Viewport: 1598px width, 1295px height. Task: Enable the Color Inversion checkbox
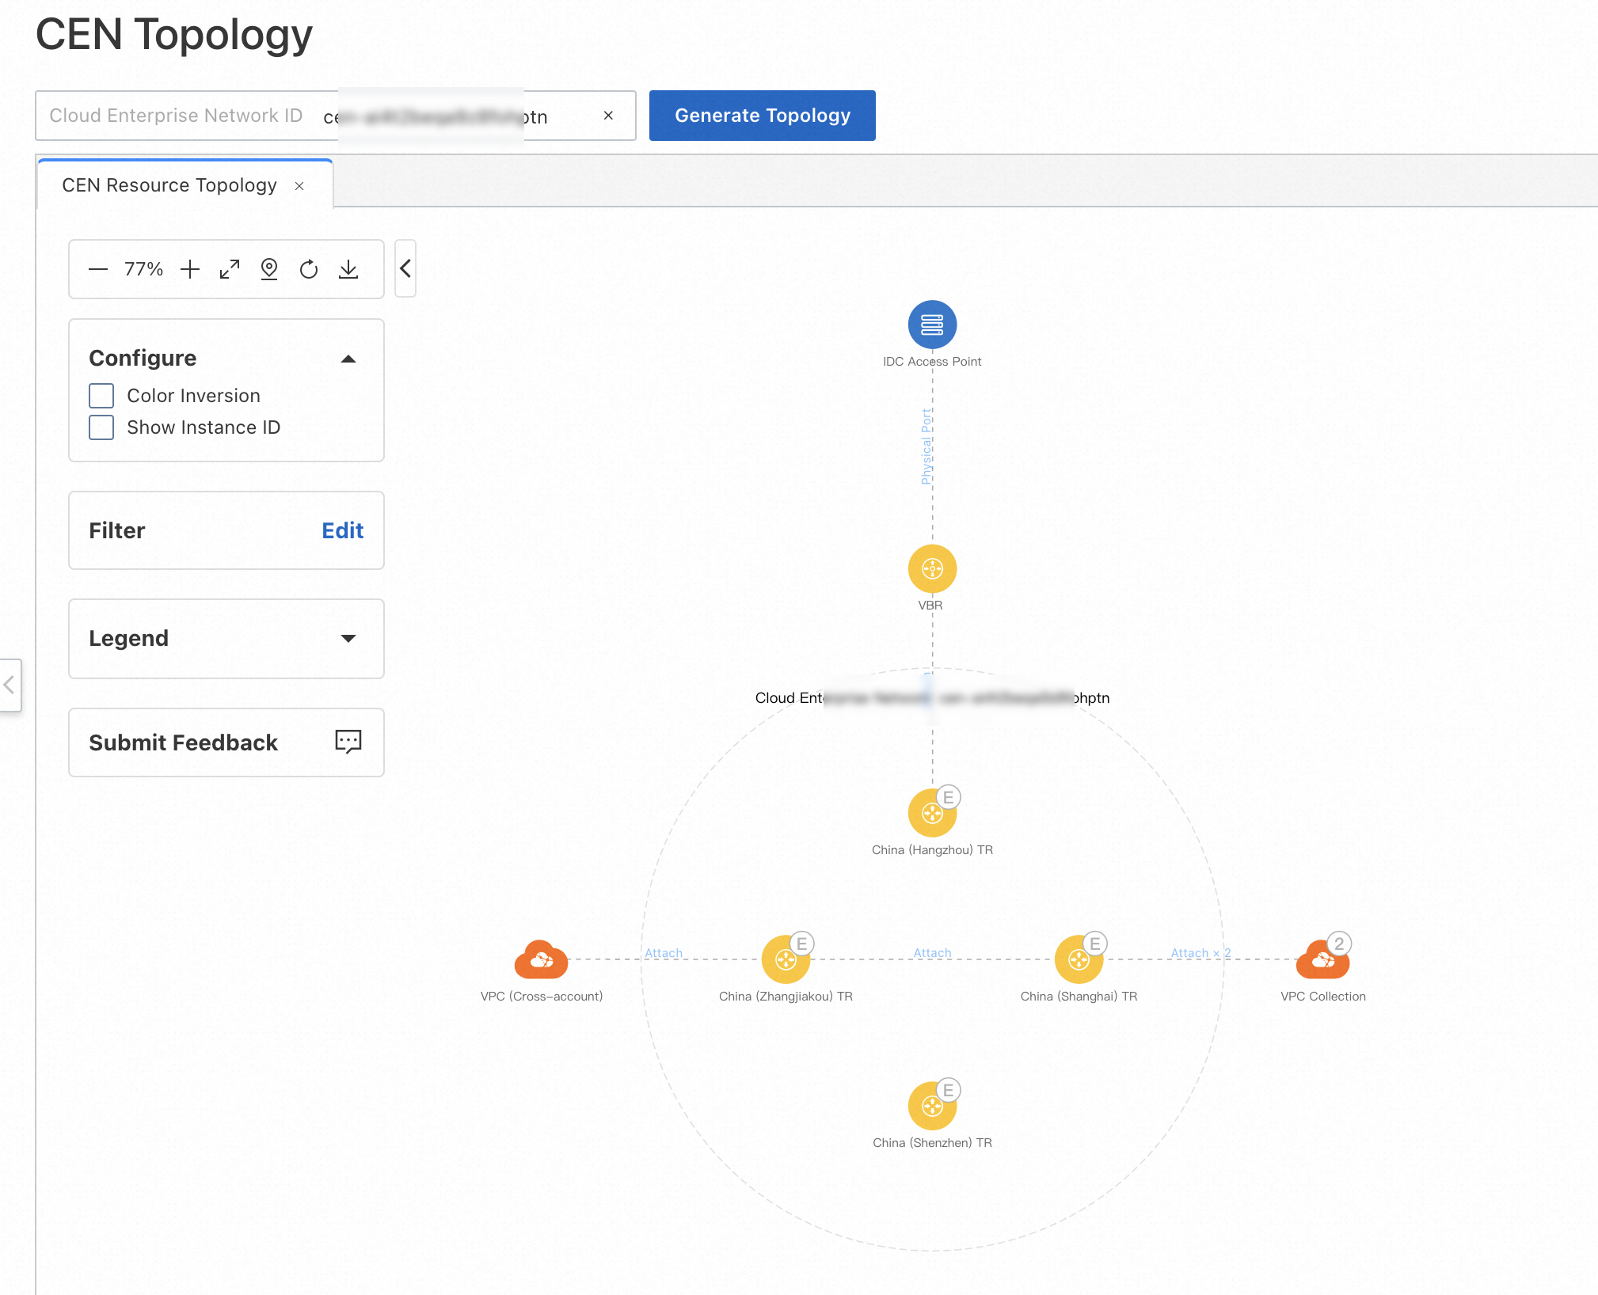pos(101,396)
